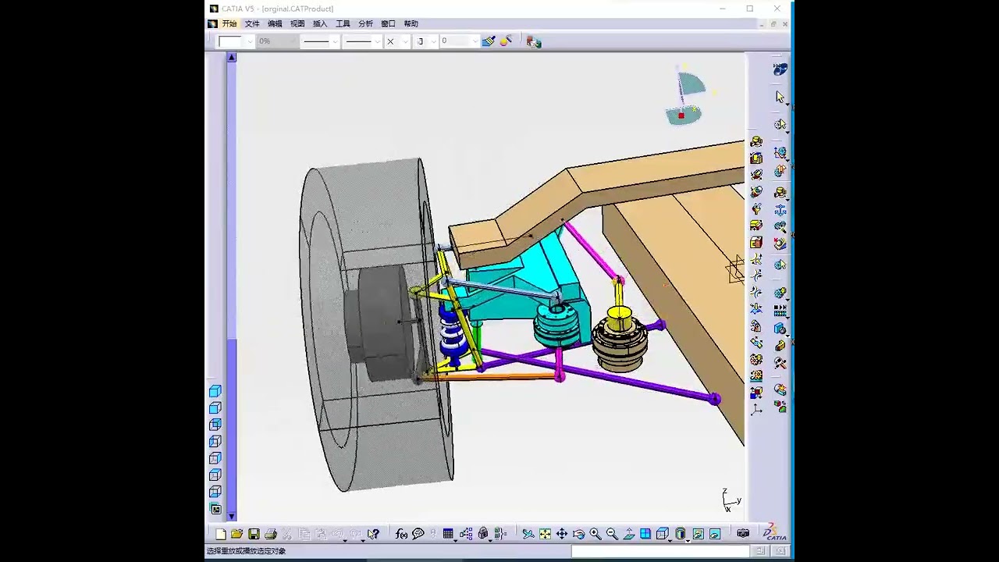999x562 pixels.
Task: Open the 窗口 menu
Action: point(388,24)
